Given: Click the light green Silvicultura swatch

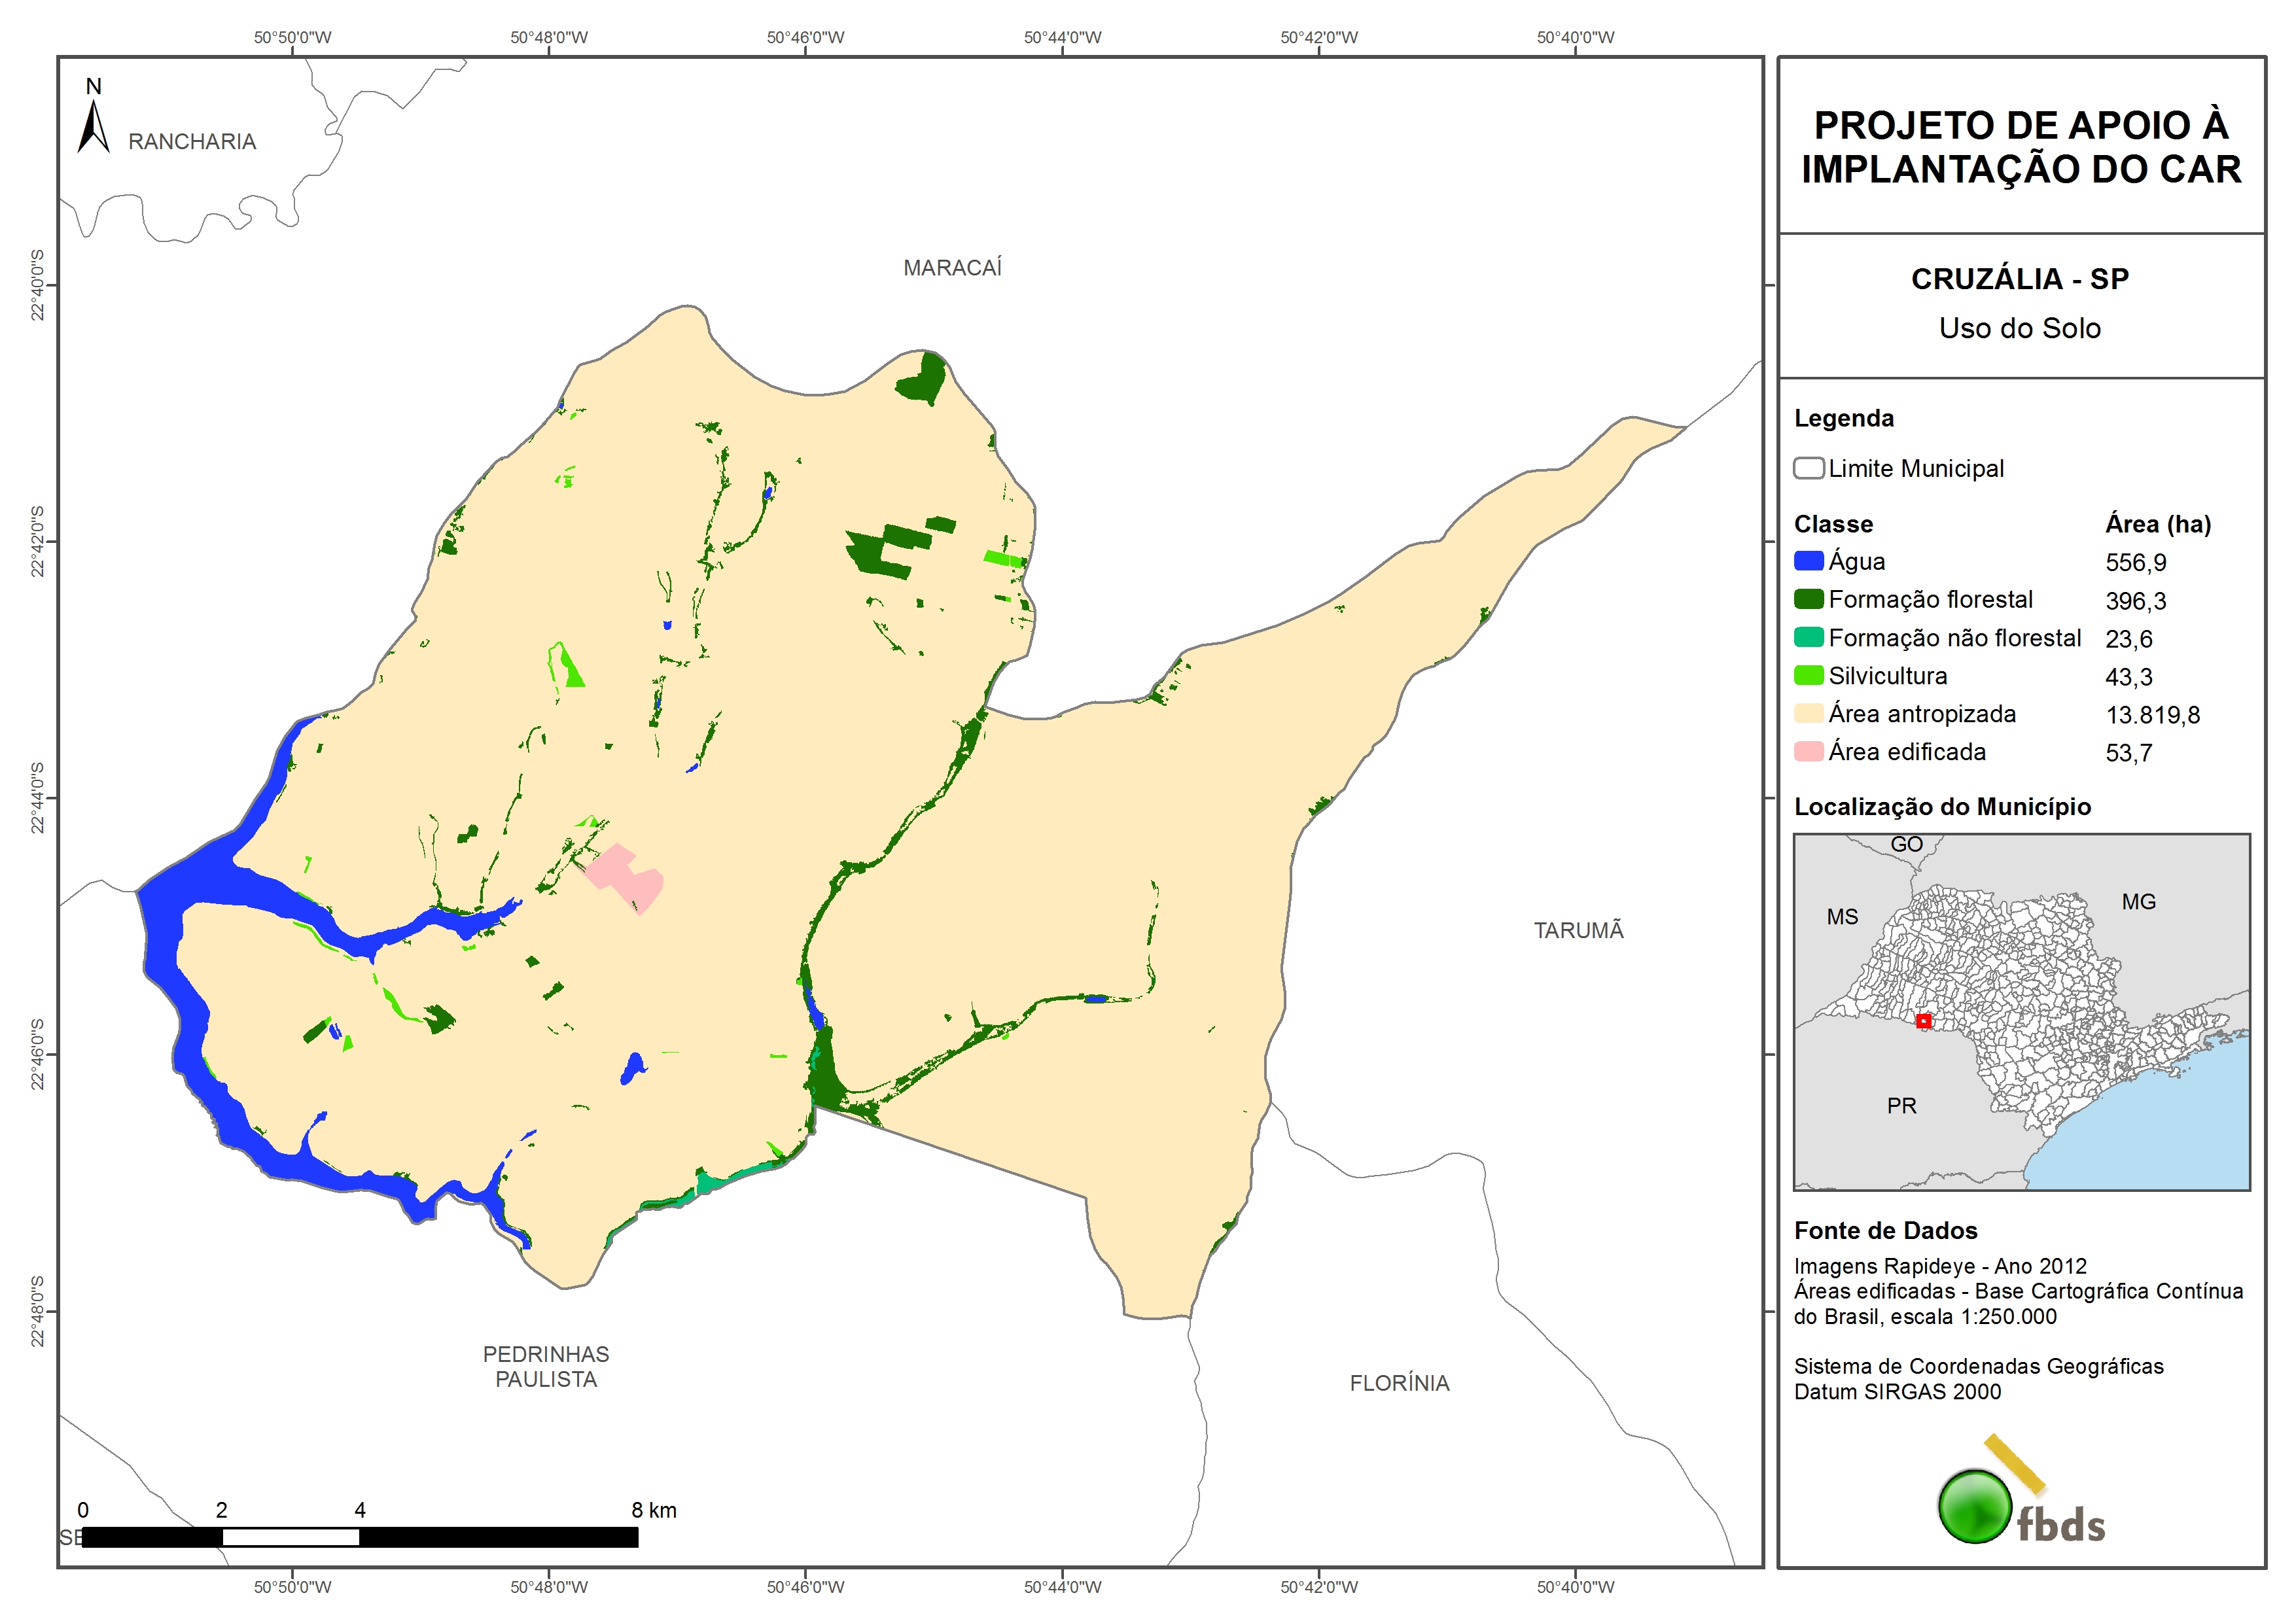Looking at the screenshot, I should (x=1808, y=675).
